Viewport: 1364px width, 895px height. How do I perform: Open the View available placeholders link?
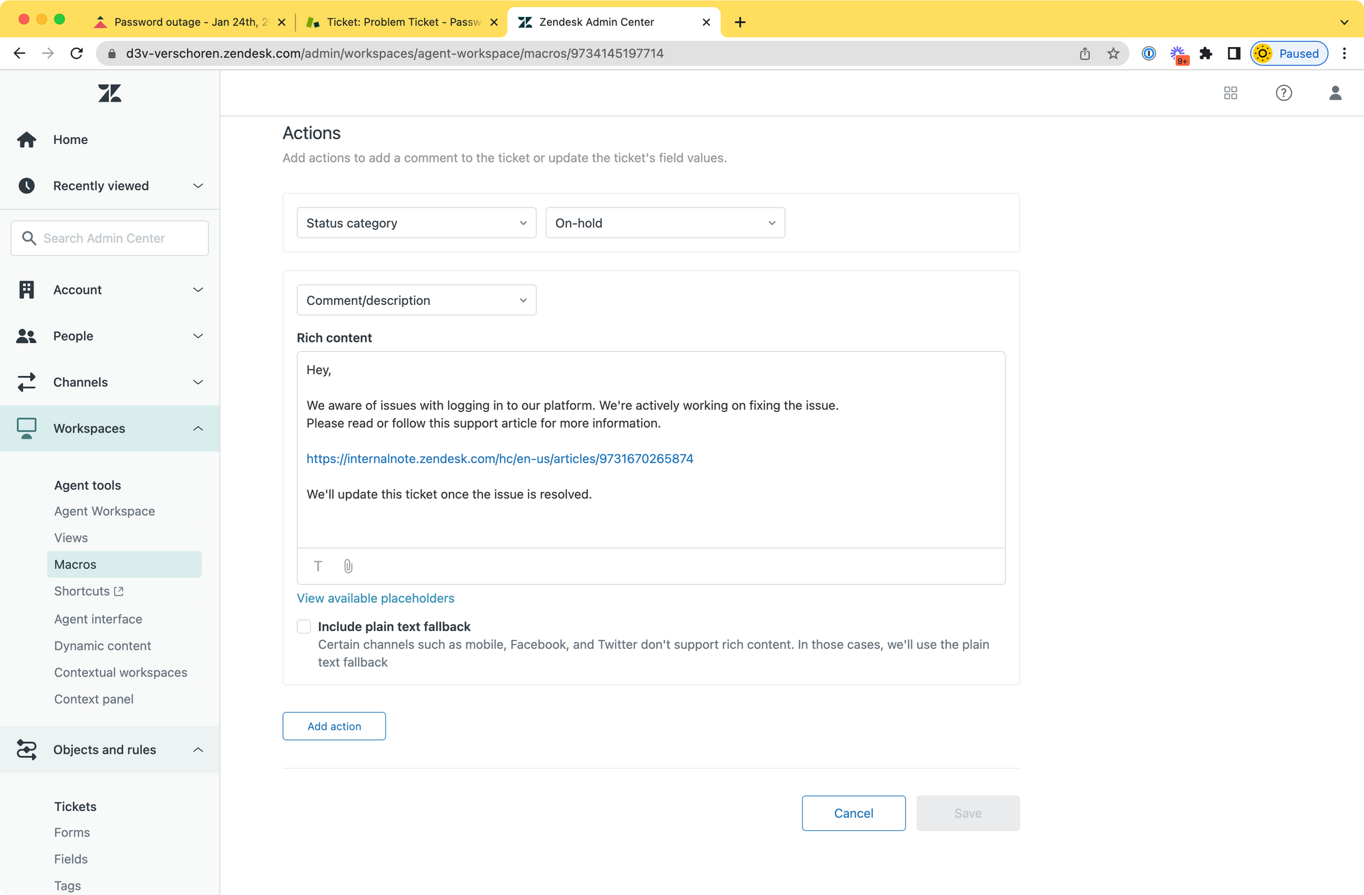click(375, 598)
